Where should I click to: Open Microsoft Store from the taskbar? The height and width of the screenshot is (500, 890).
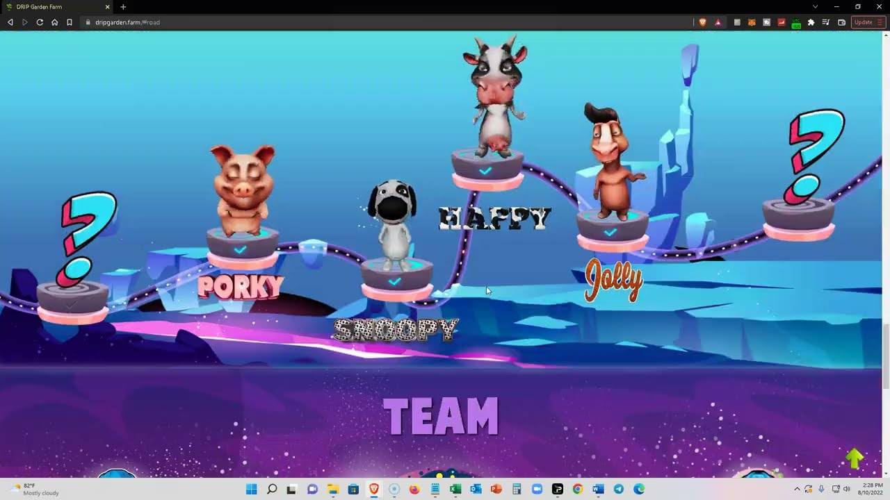pos(353,489)
